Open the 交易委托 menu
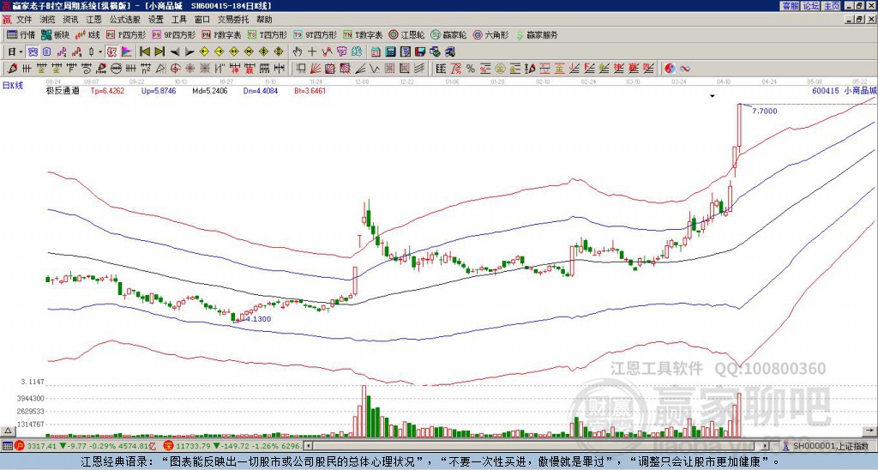The image size is (878, 470). click(x=233, y=20)
